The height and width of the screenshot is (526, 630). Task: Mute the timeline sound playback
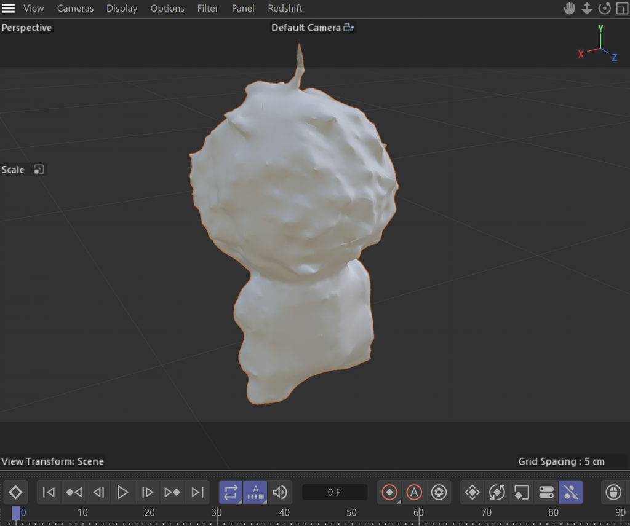[280, 492]
